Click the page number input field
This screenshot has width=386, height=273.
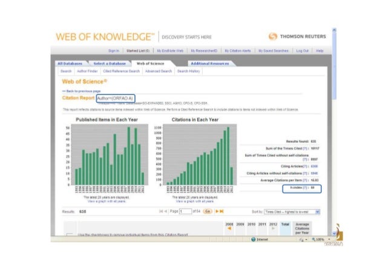pyautogui.click(x=185, y=211)
